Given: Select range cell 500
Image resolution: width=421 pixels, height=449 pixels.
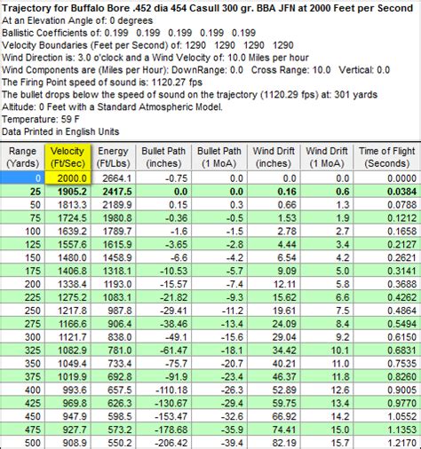Looking at the screenshot, I should click(22, 443).
